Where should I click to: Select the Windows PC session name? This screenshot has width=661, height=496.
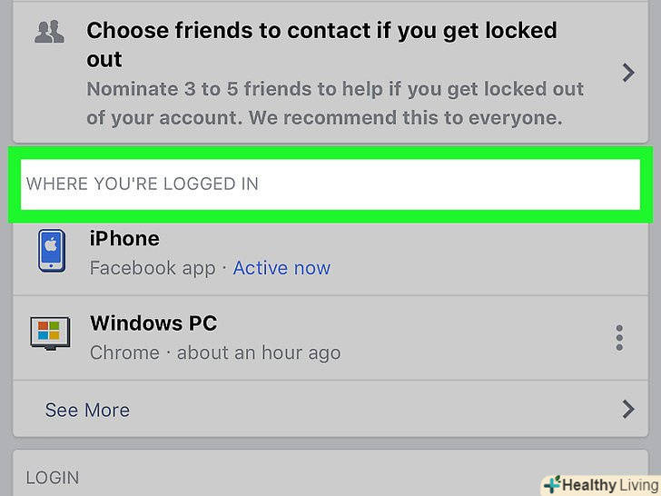153,323
